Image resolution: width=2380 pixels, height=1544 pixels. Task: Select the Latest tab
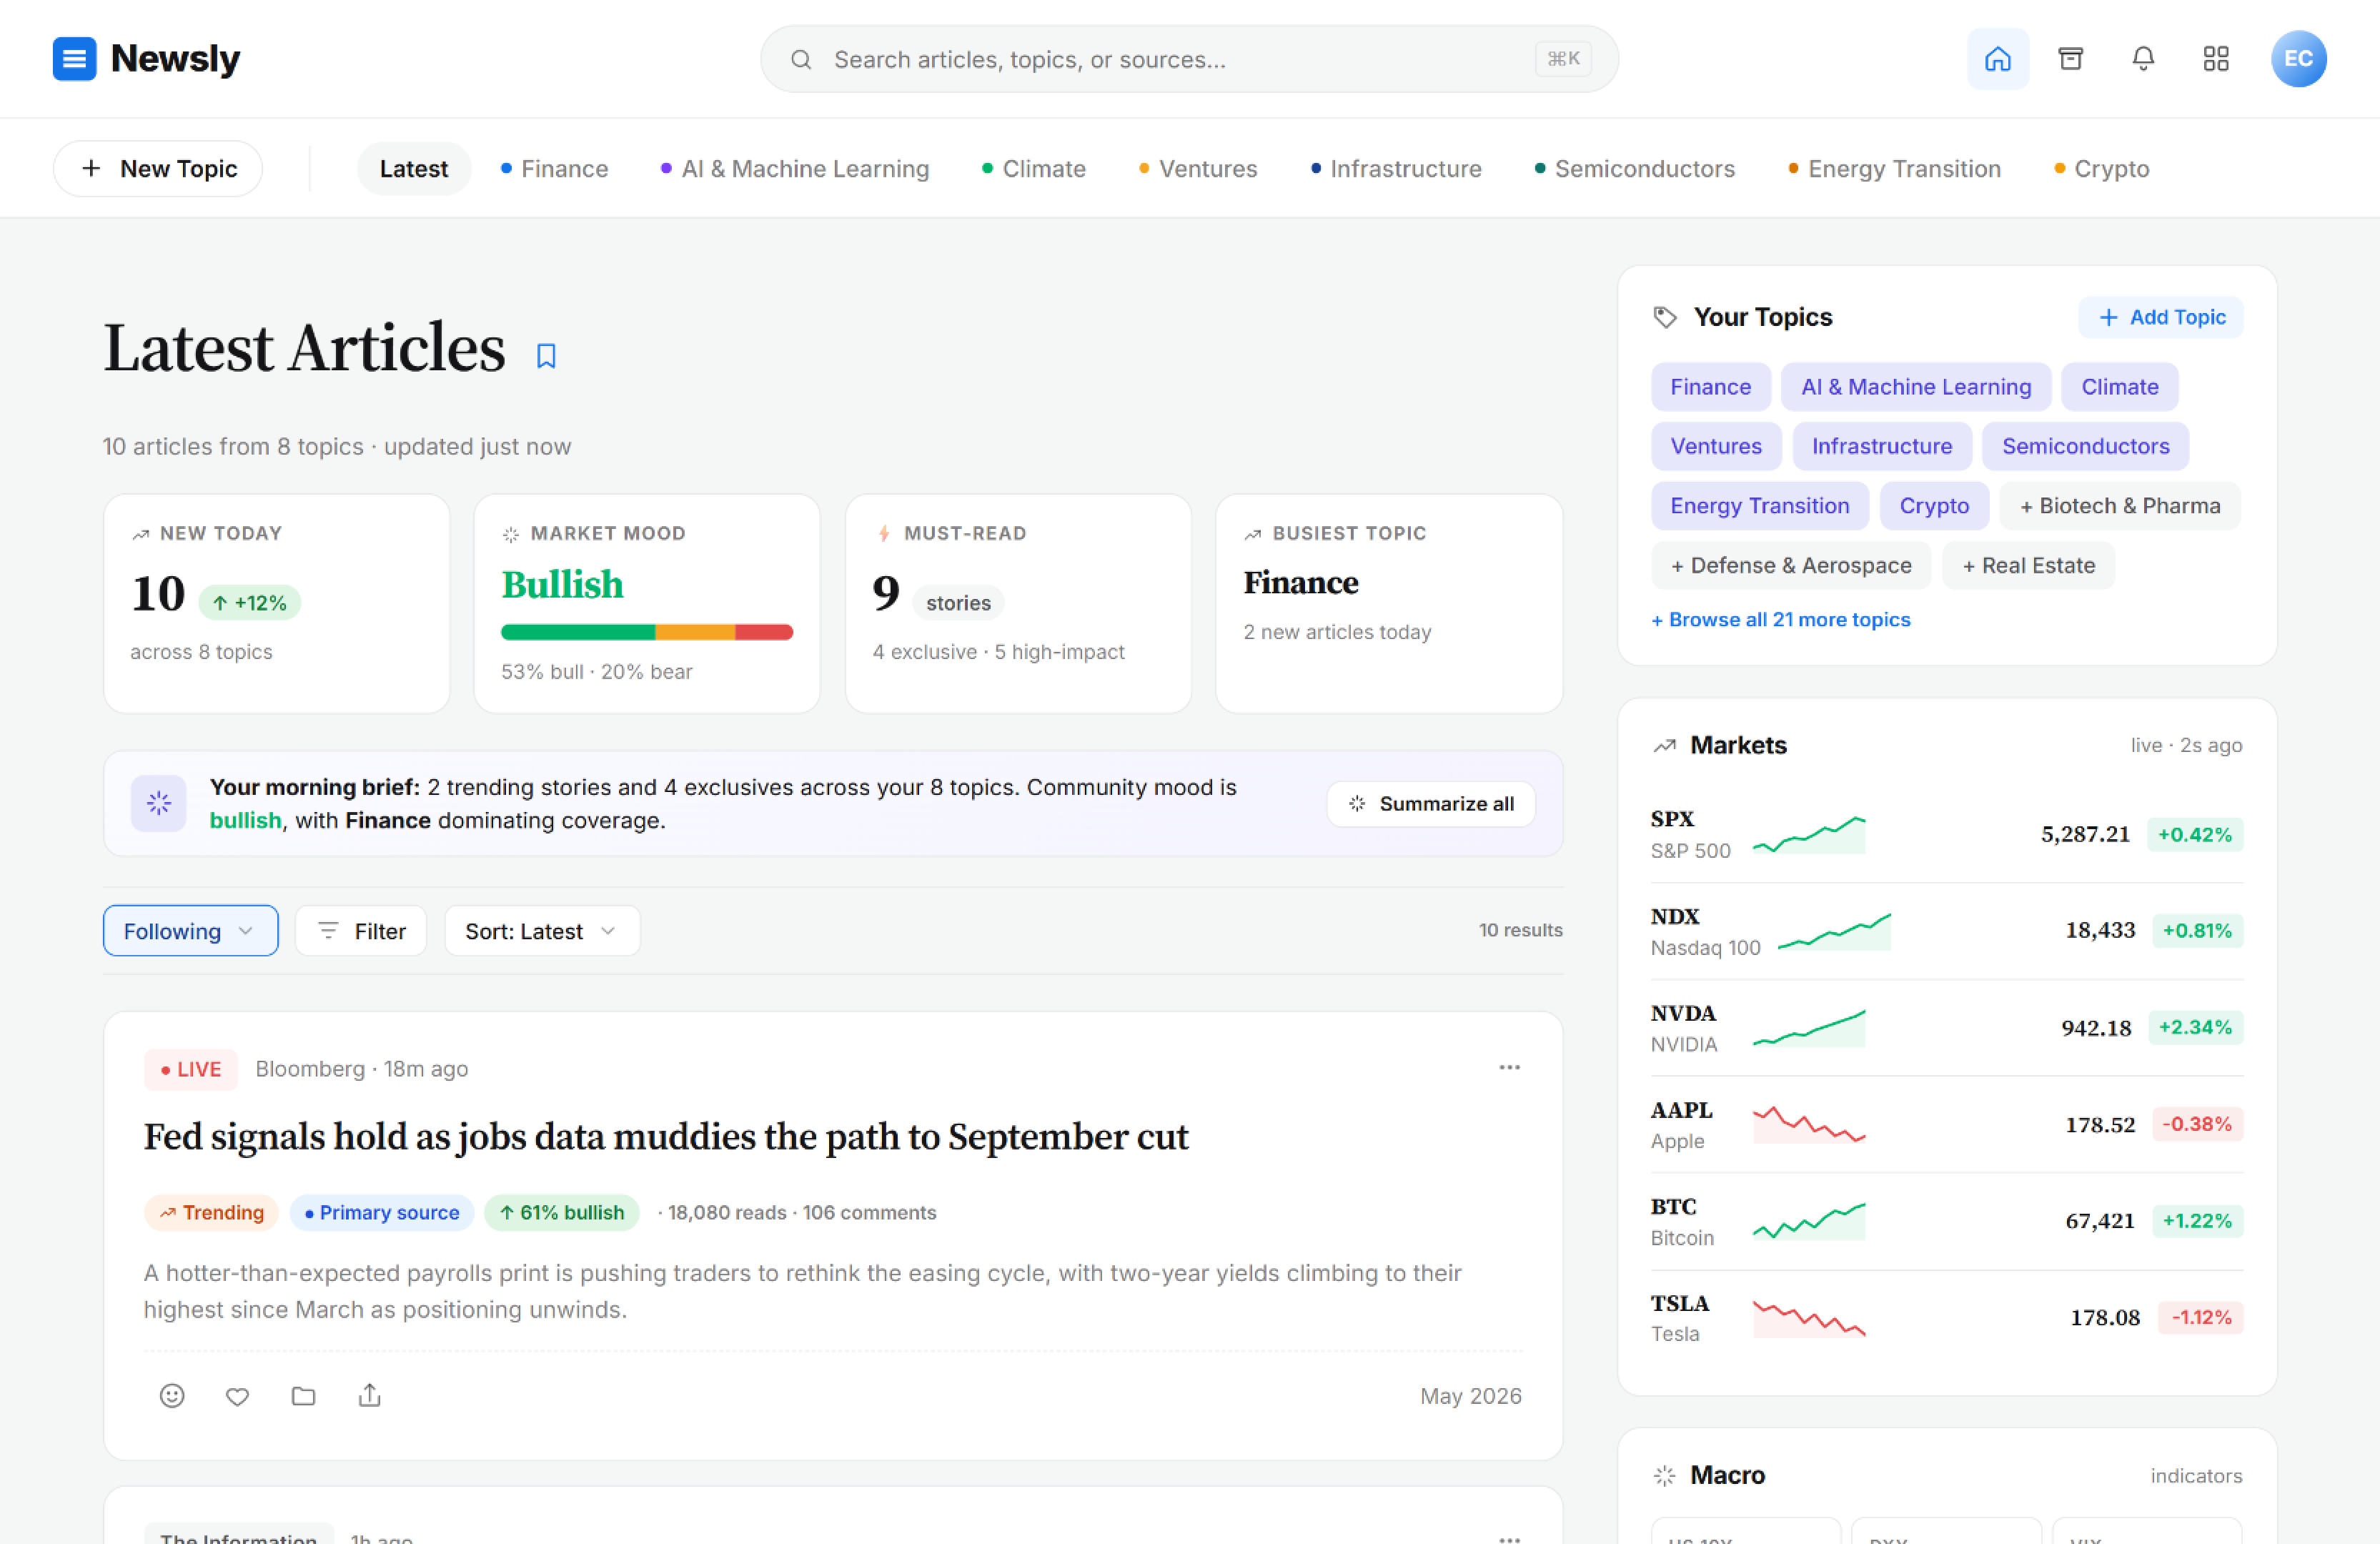coord(413,169)
